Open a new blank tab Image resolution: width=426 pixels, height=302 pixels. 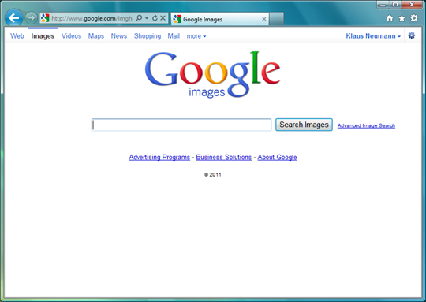pyautogui.click(x=277, y=19)
